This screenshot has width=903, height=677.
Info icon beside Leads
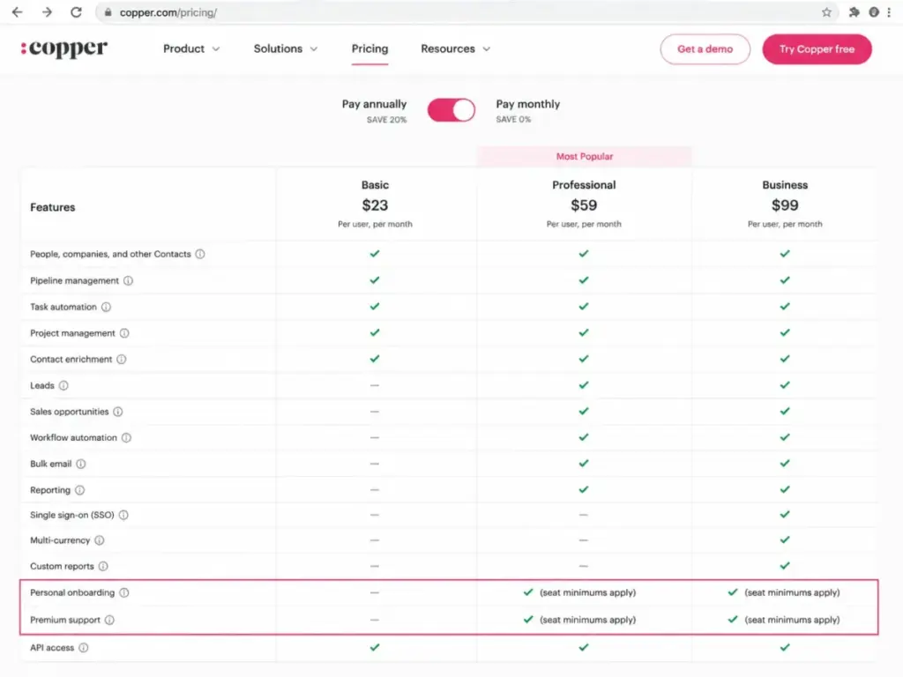click(x=63, y=386)
